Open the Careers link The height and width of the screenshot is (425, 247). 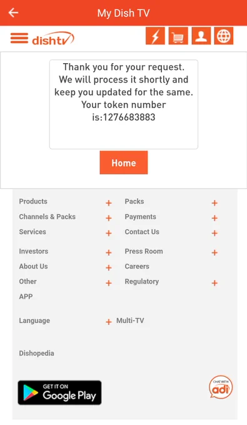pos(137,266)
